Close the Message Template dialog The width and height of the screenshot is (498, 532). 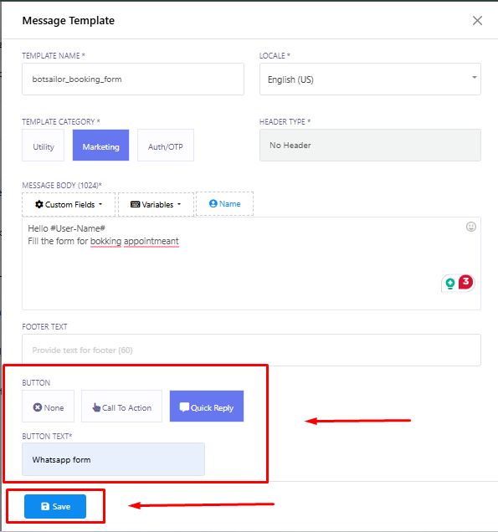(477, 21)
